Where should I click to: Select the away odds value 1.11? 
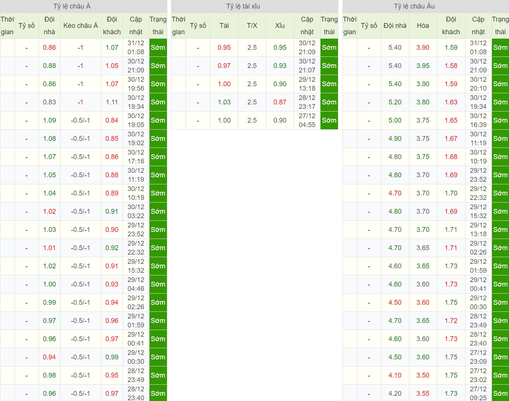point(112,102)
